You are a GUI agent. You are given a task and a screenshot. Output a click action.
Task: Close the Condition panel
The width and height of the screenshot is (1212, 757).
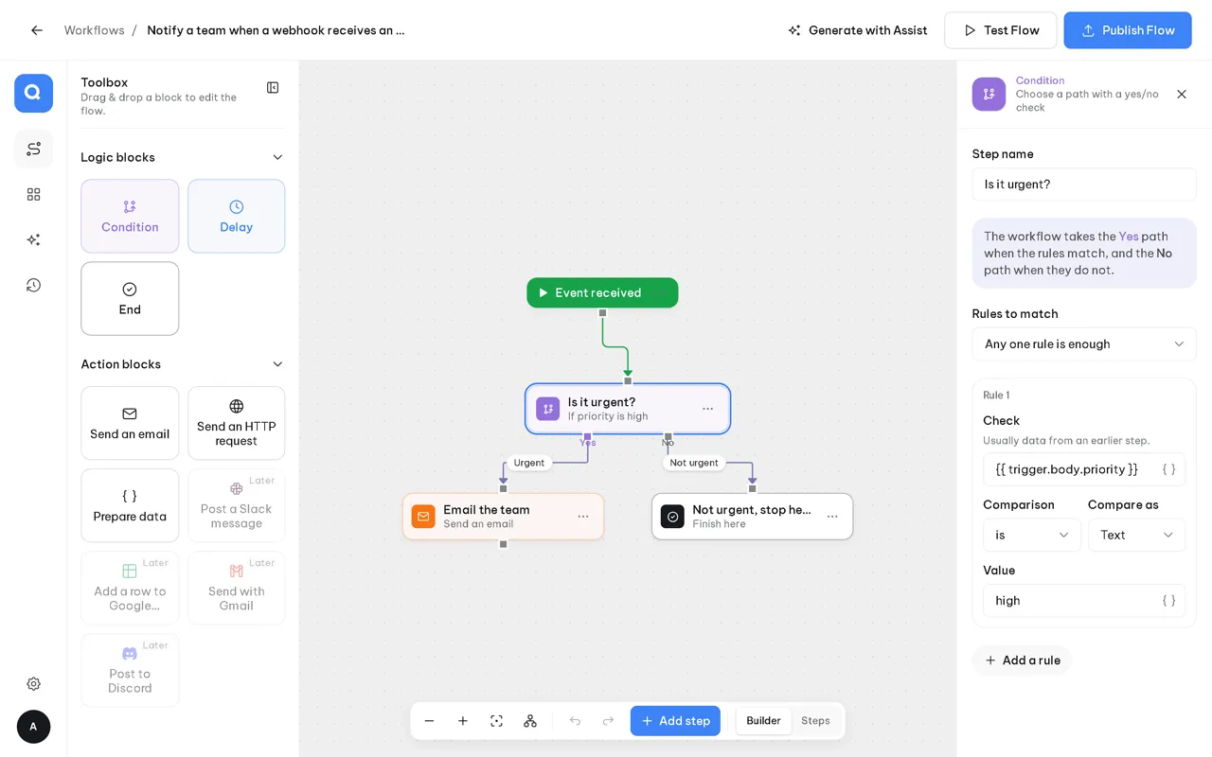click(1182, 95)
